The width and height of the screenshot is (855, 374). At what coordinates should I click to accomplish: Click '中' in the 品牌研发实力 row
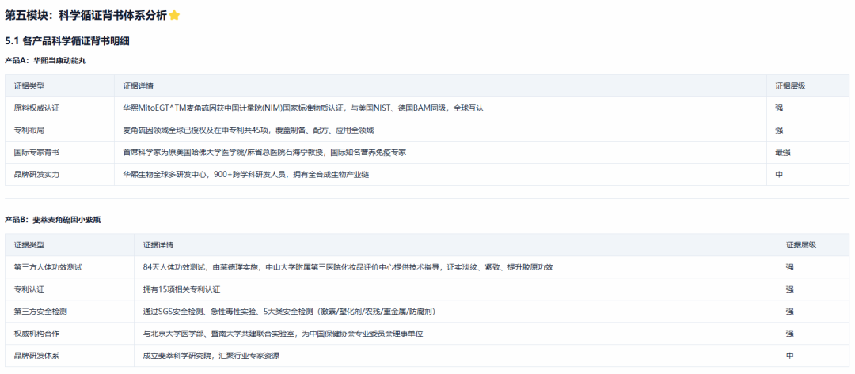779,174
